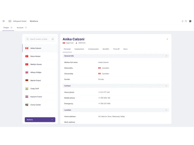Click the Mobile phone field label

pos(69,98)
